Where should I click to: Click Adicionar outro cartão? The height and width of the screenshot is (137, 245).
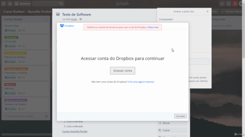(19, 116)
